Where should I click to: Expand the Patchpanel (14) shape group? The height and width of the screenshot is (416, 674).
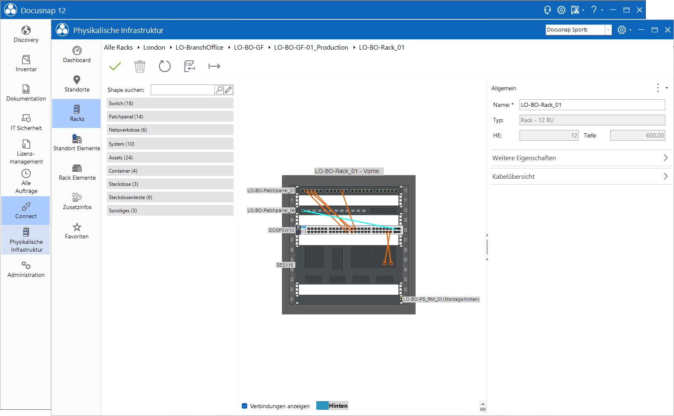(x=170, y=117)
